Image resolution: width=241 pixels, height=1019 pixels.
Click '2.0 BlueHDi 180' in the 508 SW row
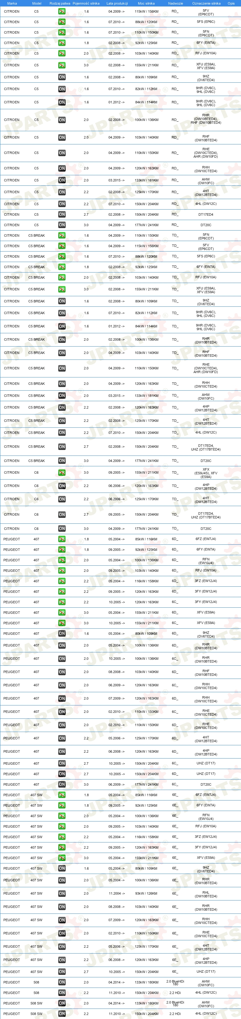coord(175,1003)
